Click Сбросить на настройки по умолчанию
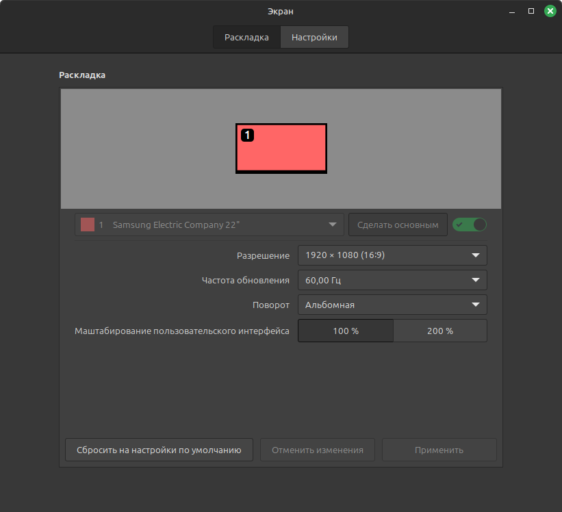The height and width of the screenshot is (512, 562). click(159, 450)
